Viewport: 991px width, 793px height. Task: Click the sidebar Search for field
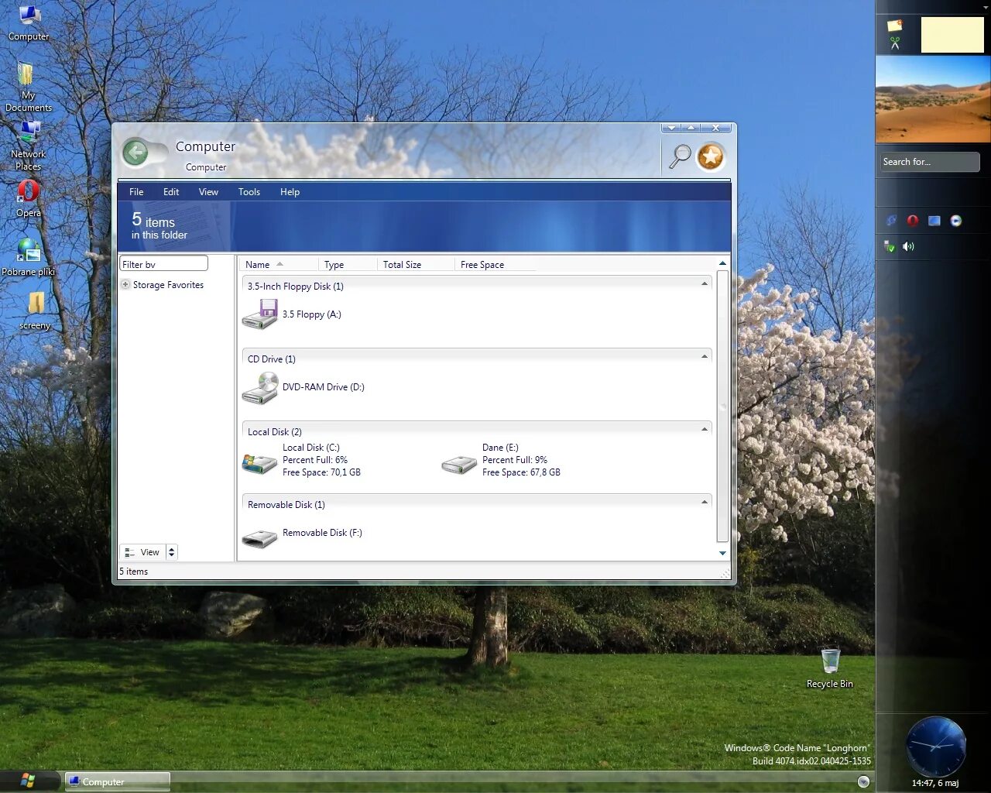[930, 162]
